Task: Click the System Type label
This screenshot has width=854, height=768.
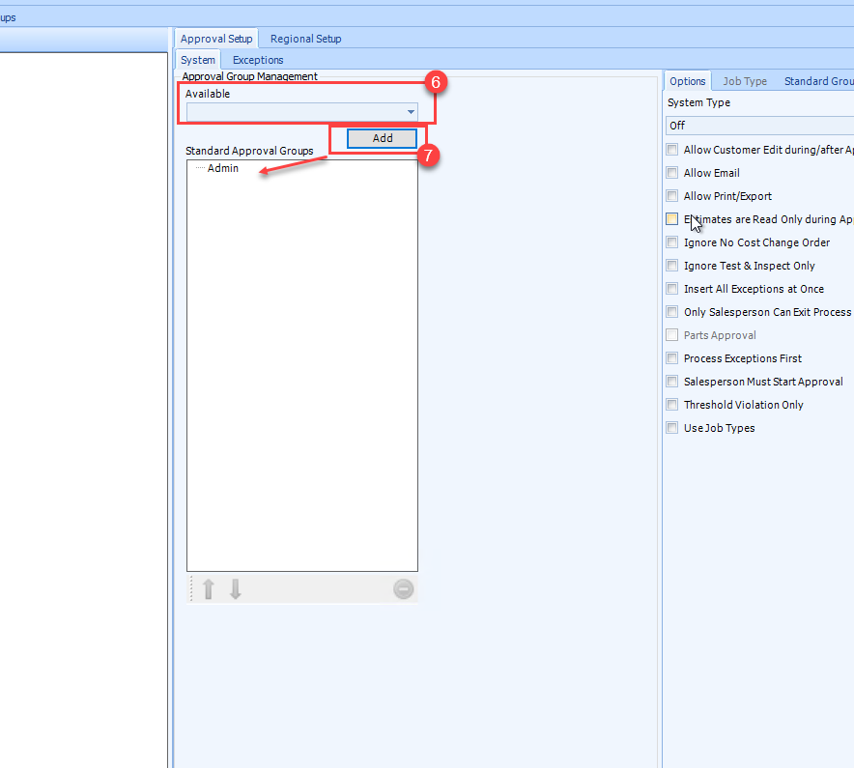Action: [698, 102]
